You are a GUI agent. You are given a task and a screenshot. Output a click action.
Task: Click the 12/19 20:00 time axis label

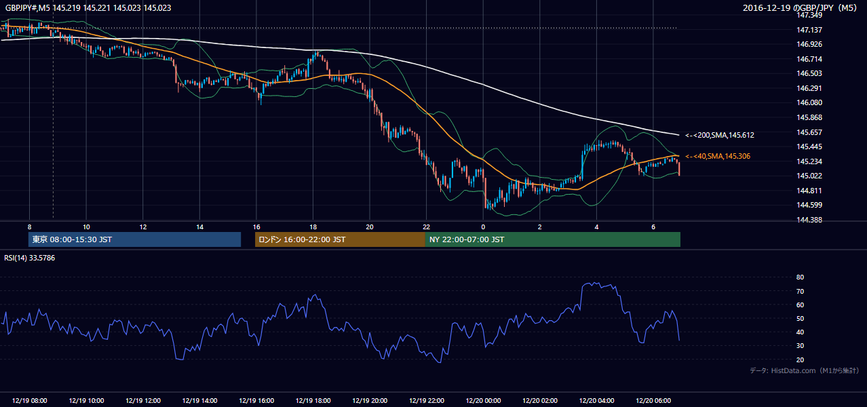[x=370, y=401]
